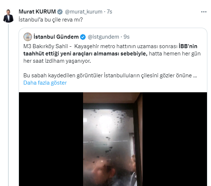Open the Murat KURUM display name
The height and width of the screenshot is (186, 211).
pyautogui.click(x=37, y=12)
